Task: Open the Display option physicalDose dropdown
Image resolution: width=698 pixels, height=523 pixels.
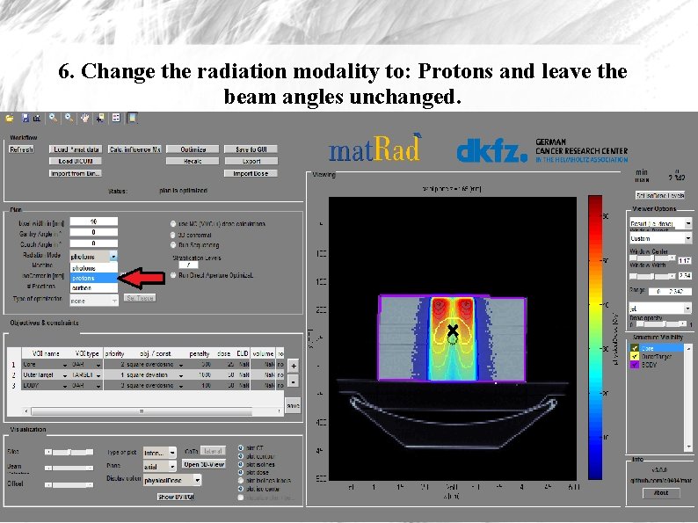Action: click(171, 480)
